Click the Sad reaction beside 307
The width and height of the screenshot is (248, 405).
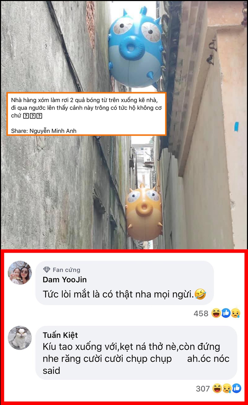pos(227,388)
